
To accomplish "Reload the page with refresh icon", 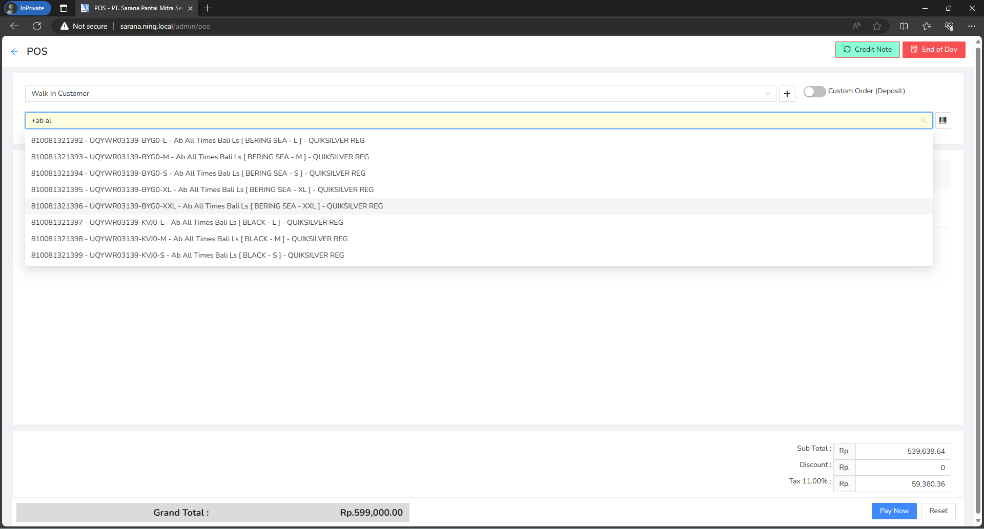I will coord(37,26).
